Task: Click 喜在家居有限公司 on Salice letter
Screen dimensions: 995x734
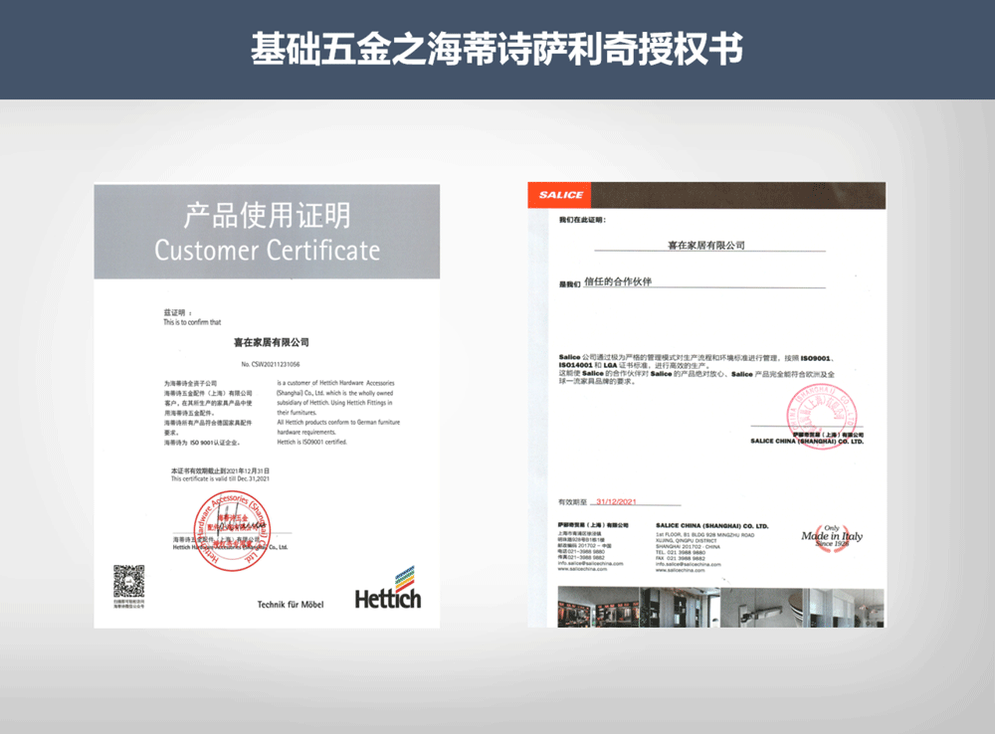Action: click(705, 245)
